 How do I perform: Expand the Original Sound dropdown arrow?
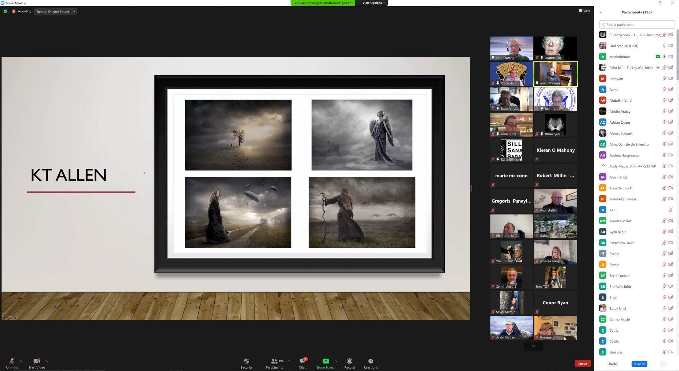pyautogui.click(x=74, y=12)
